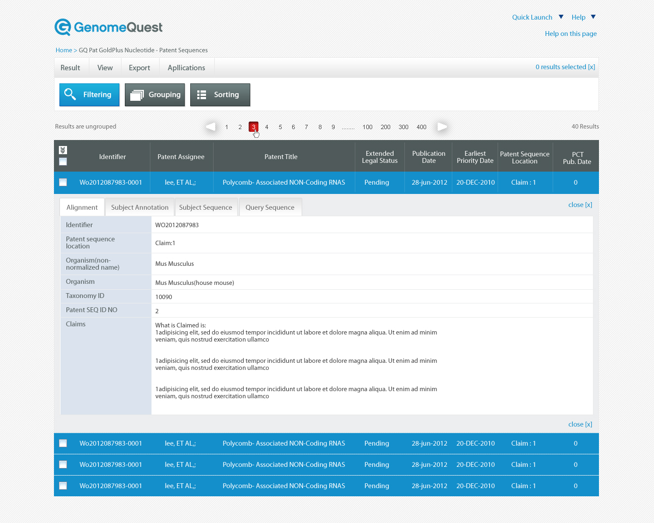Click the What is Claimed is: text
Screen dimensions: 654x523
point(181,325)
